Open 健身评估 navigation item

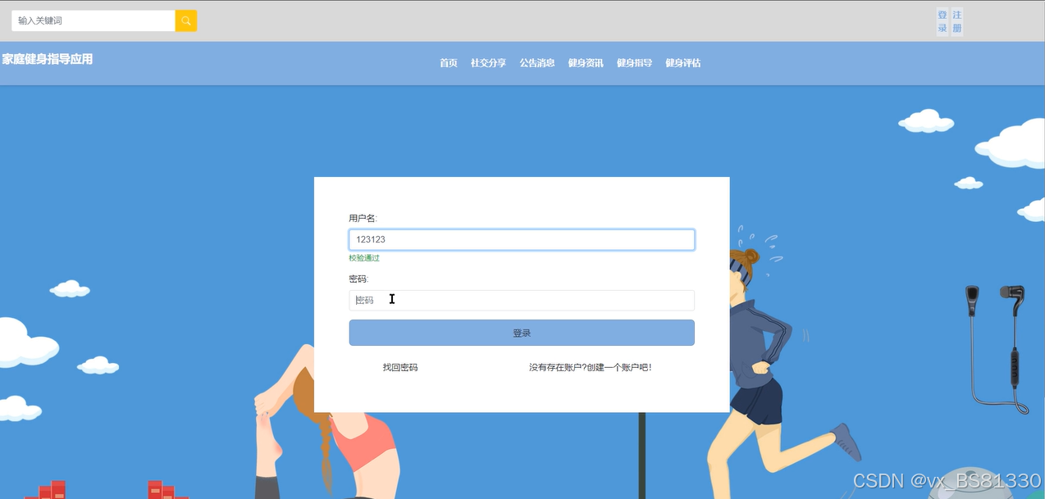point(682,63)
